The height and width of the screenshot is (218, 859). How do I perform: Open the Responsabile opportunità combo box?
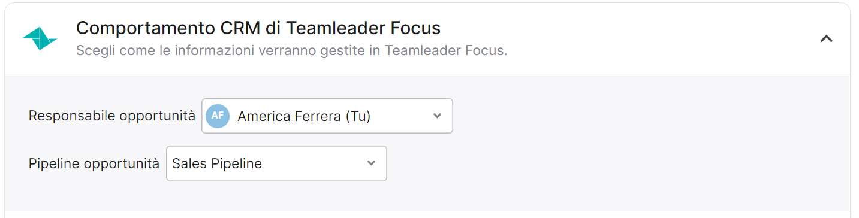point(327,116)
